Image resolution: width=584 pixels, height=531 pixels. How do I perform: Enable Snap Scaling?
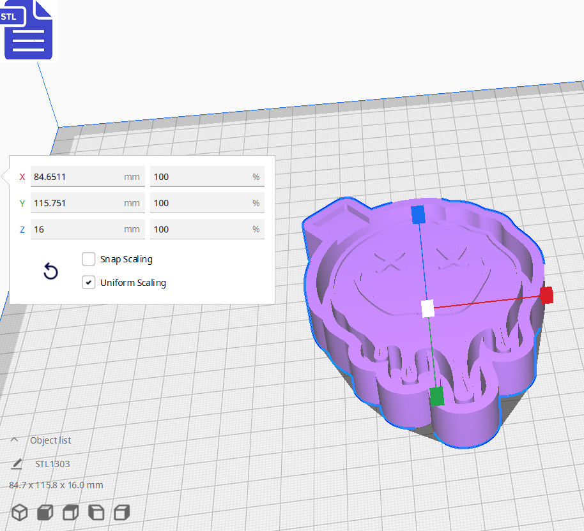[x=88, y=259]
